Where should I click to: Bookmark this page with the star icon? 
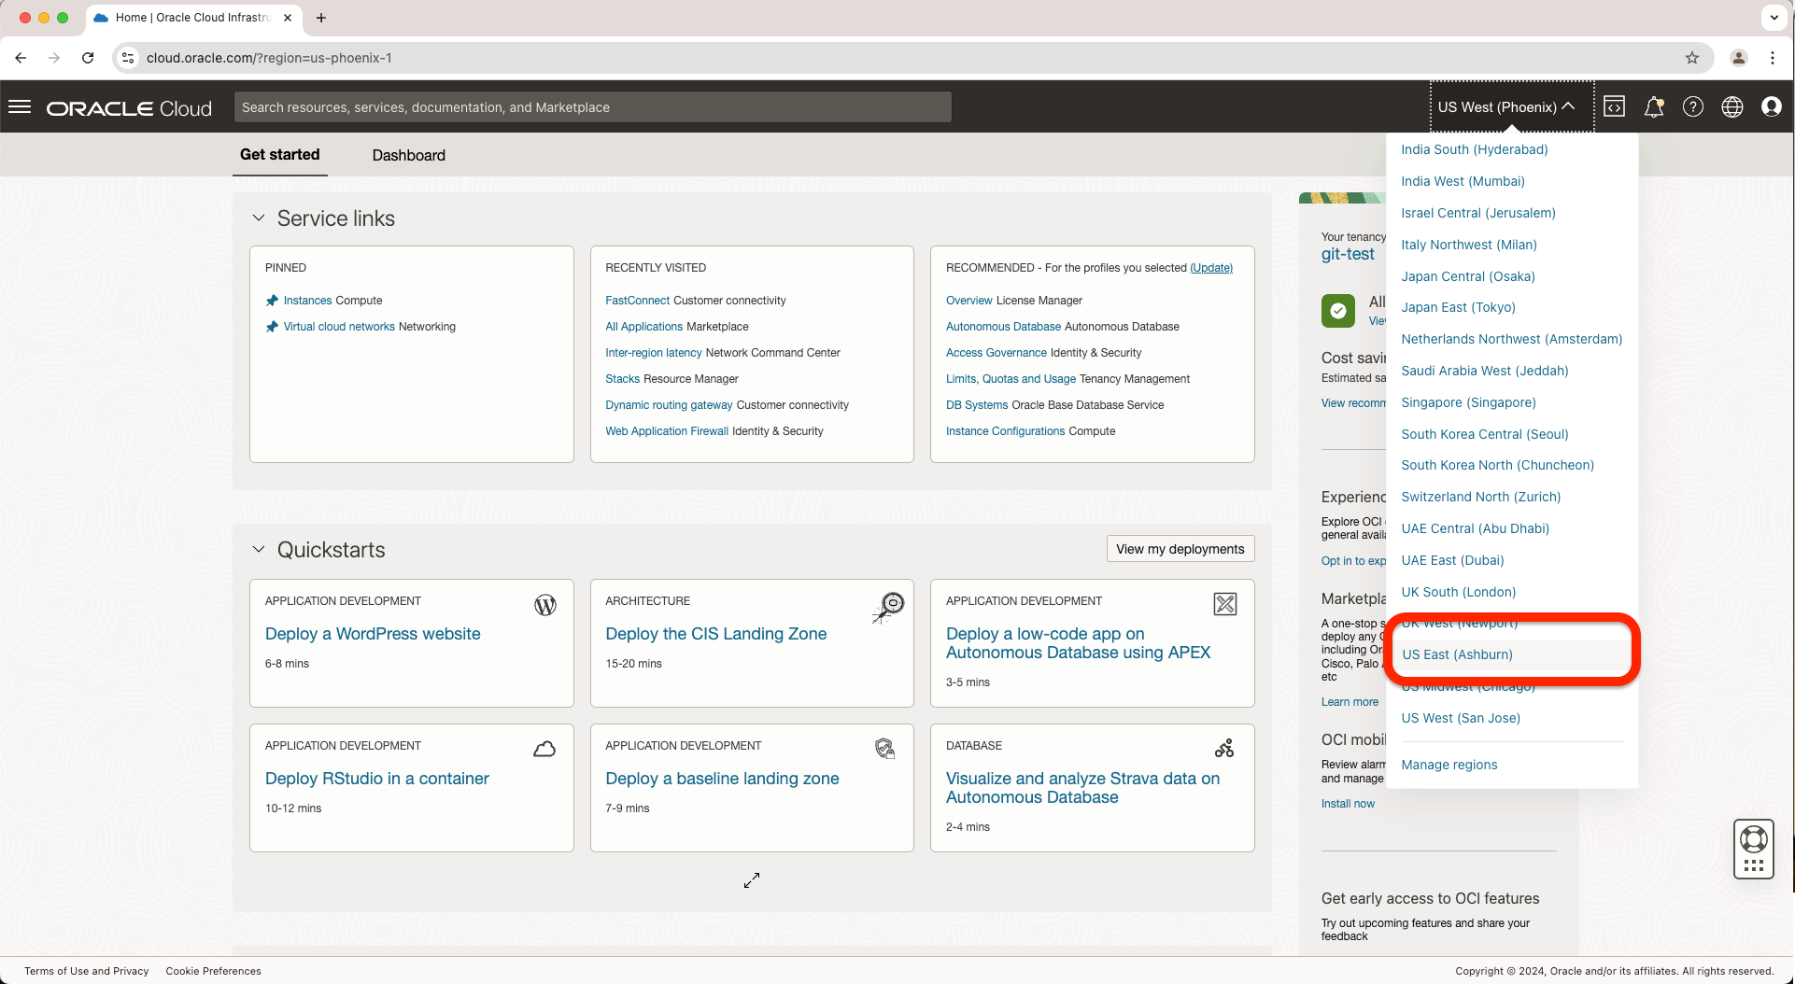[x=1691, y=58]
